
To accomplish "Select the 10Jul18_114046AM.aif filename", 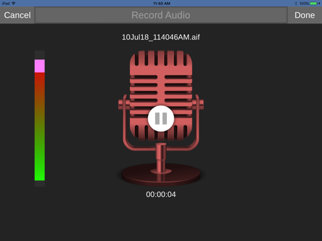I will point(161,37).
